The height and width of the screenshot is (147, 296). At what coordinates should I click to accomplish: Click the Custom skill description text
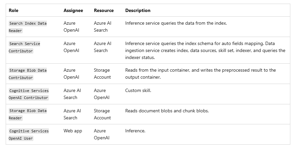click(138, 90)
